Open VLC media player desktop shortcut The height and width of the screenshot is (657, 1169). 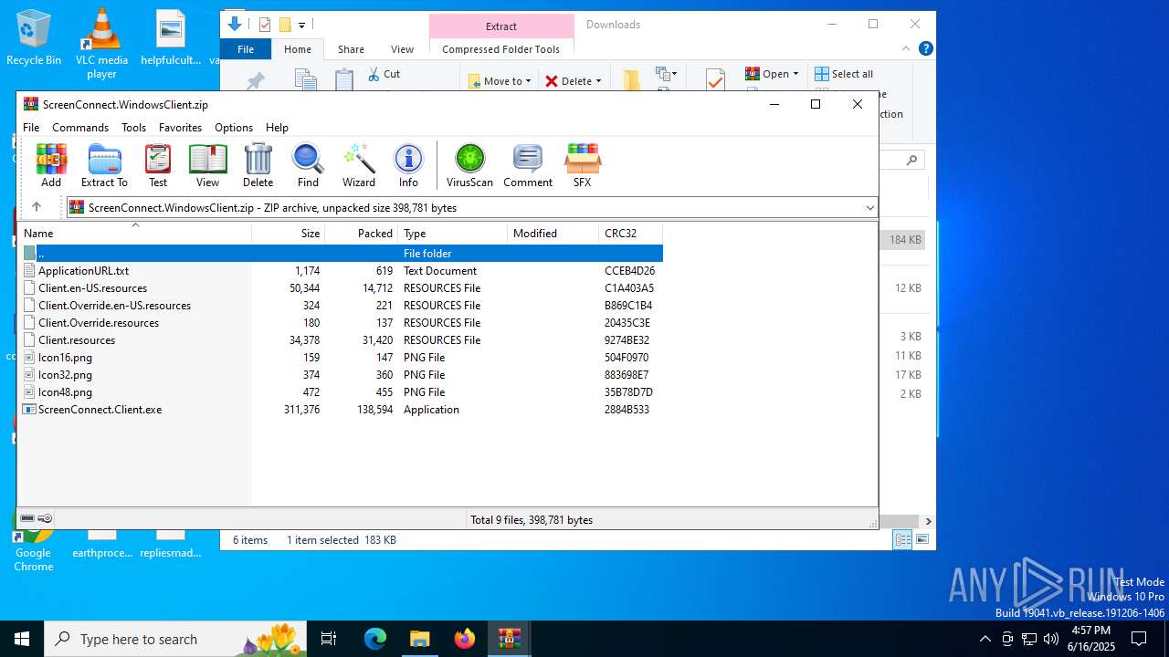pyautogui.click(x=101, y=43)
